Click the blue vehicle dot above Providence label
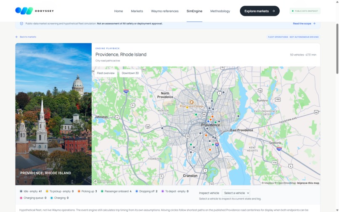 point(208,122)
